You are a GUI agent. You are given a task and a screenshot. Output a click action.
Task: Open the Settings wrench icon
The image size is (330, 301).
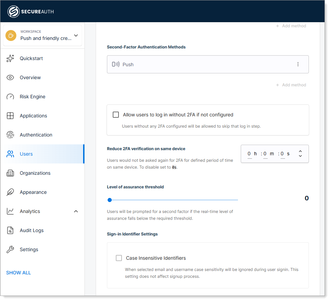pyautogui.click(x=11, y=249)
